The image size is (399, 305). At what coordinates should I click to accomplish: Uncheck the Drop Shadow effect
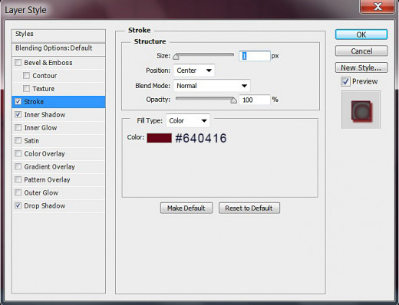point(18,205)
